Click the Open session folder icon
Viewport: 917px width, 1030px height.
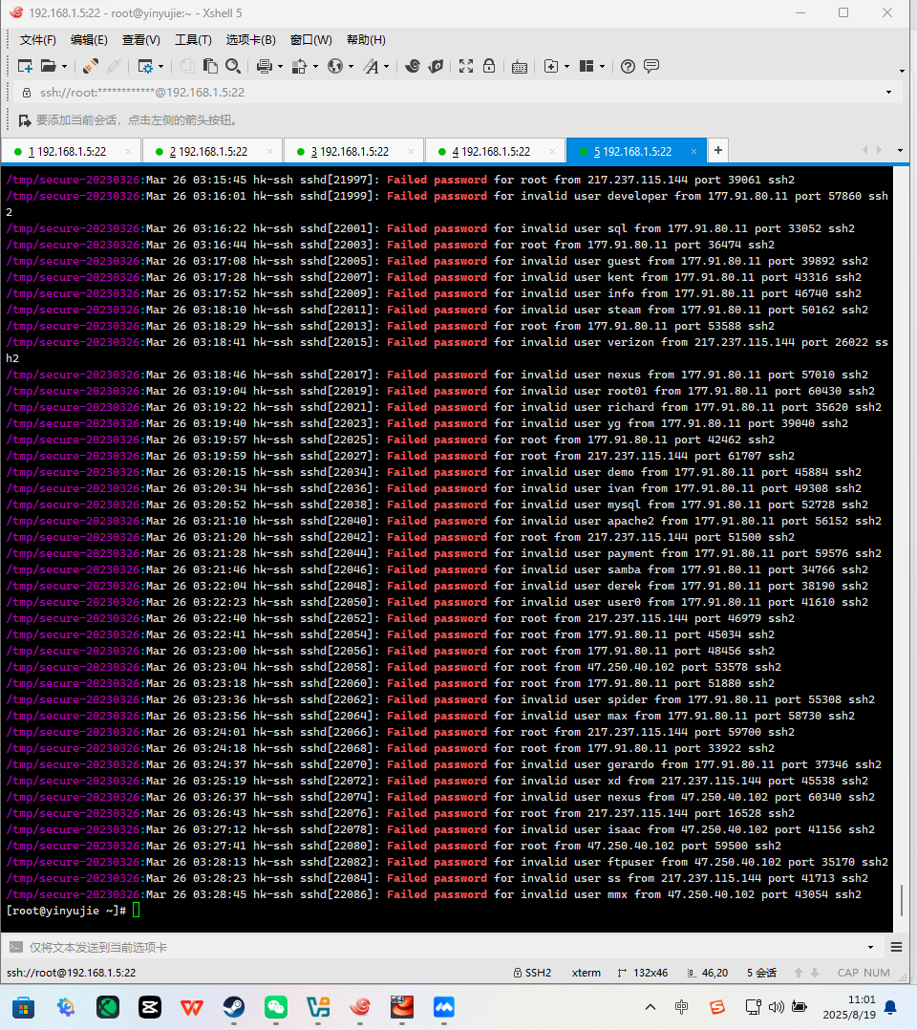click(49, 66)
